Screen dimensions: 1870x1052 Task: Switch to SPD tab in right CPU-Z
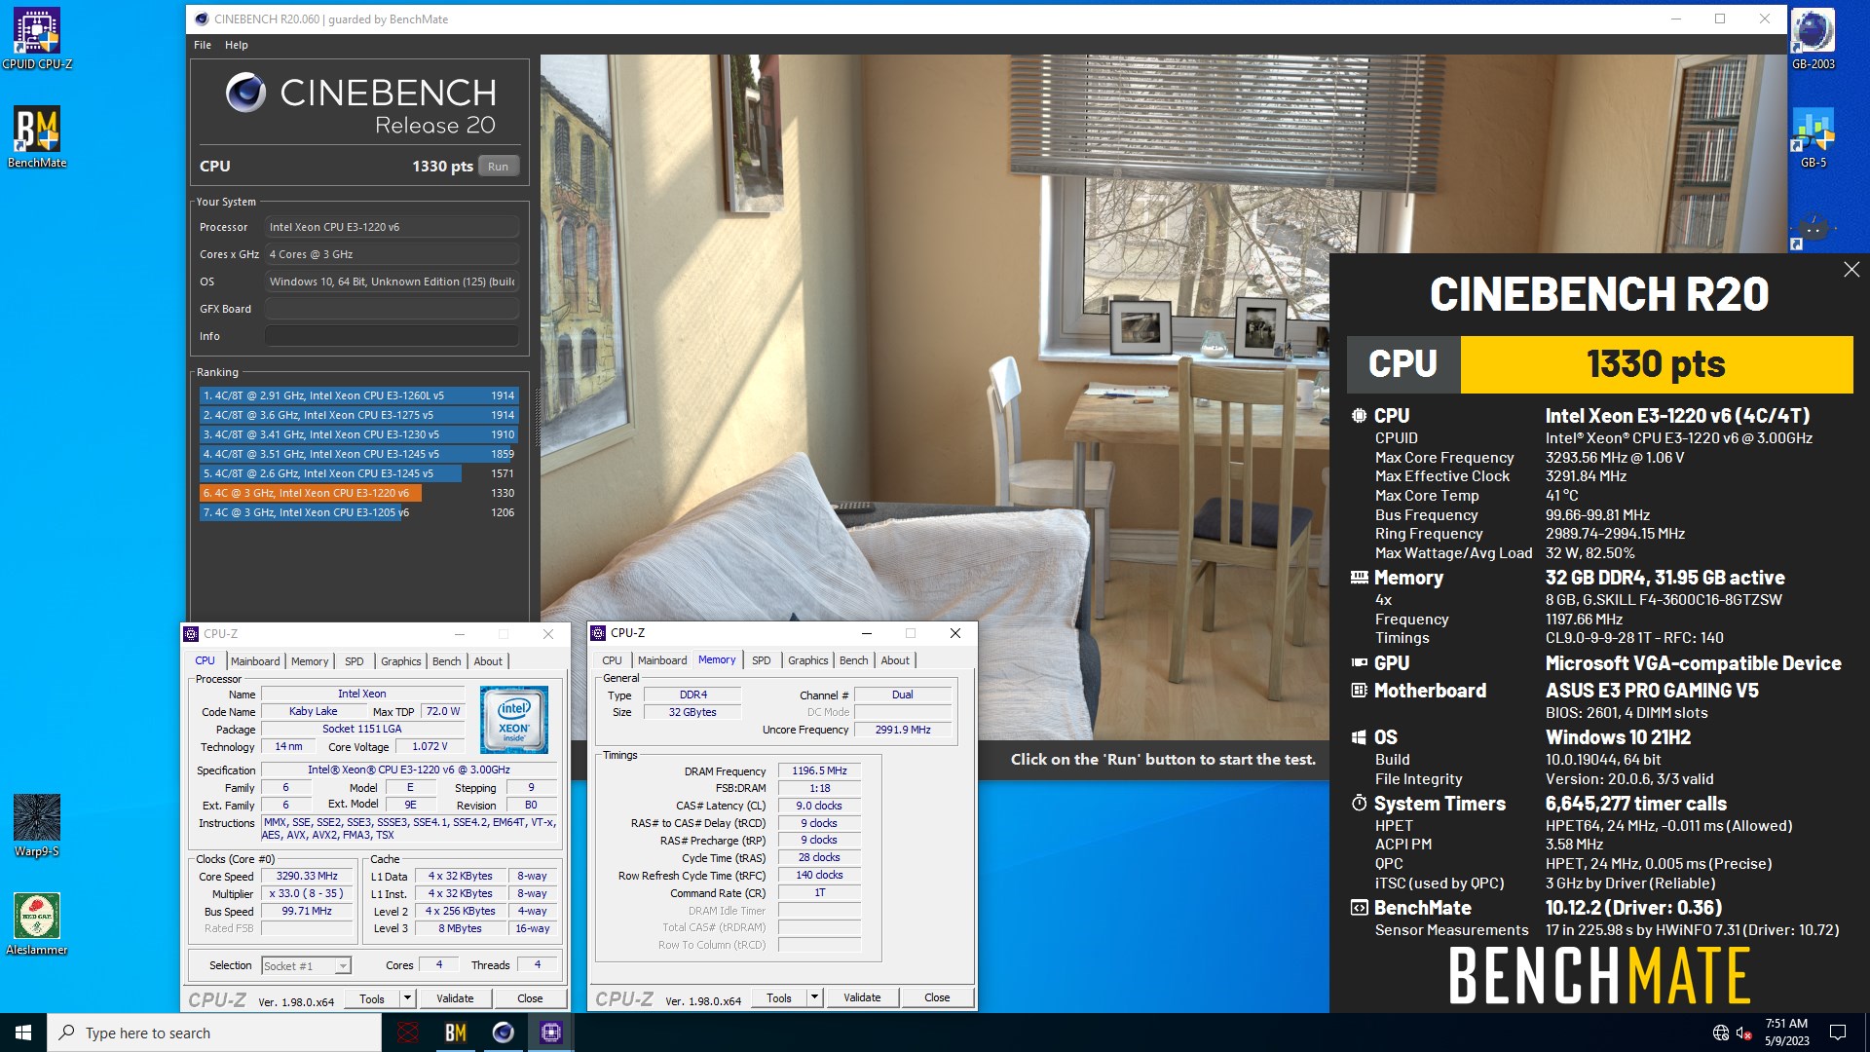click(762, 660)
